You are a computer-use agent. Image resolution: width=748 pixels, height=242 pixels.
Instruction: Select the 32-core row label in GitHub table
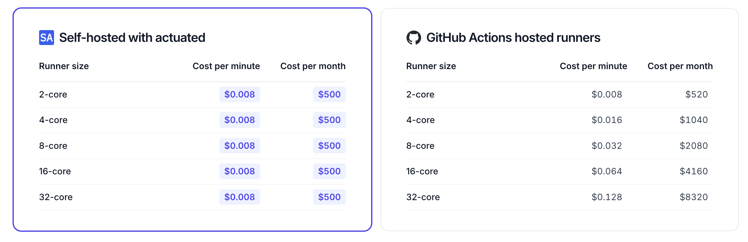[423, 197]
